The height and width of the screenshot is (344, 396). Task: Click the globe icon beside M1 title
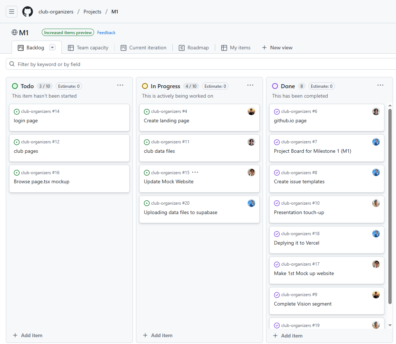[15, 32]
